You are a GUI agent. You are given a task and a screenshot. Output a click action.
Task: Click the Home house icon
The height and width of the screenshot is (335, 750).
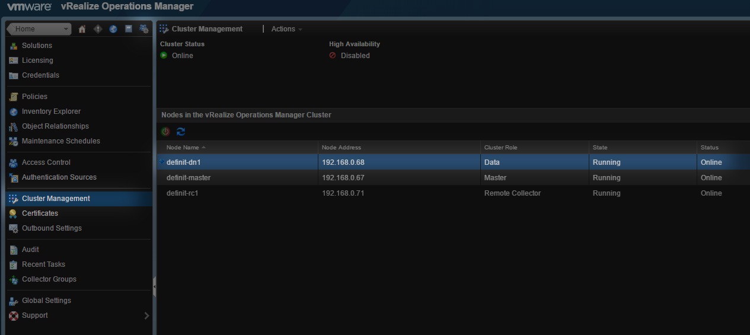point(82,29)
